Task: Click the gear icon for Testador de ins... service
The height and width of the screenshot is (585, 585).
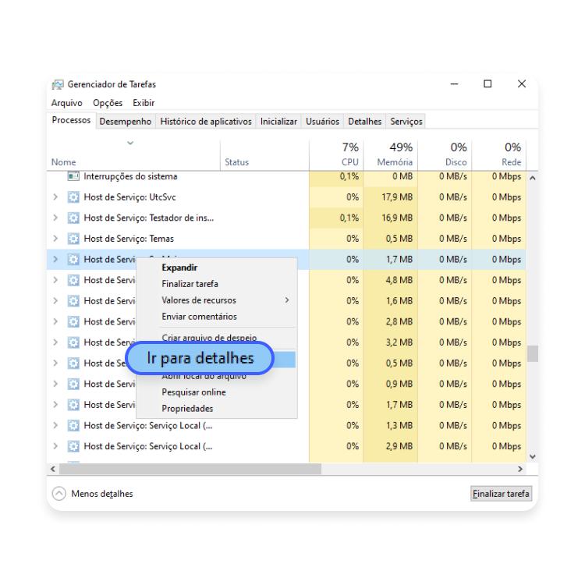Action: coord(73,218)
